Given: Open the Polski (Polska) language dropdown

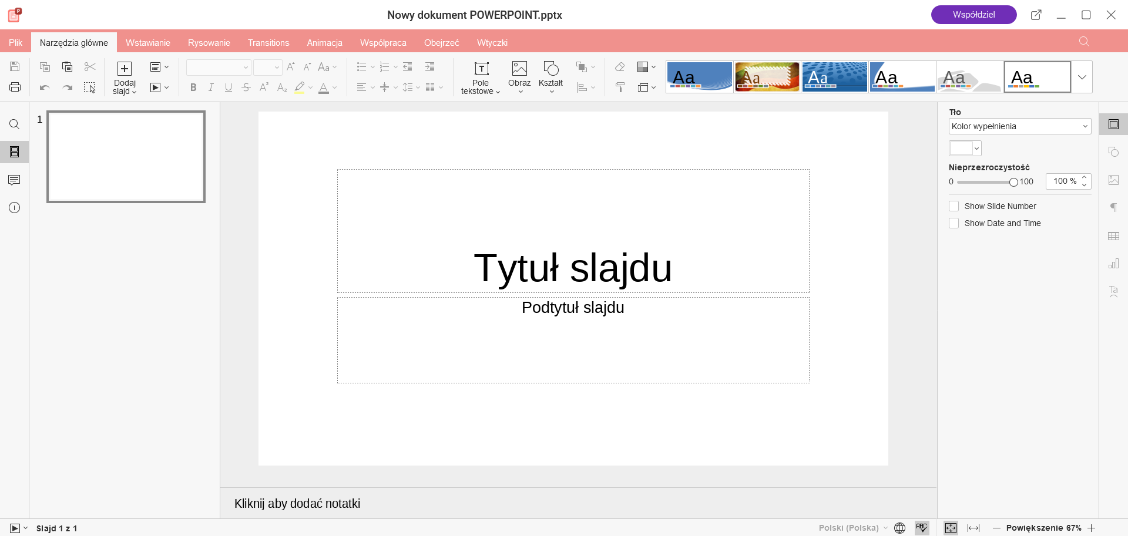Looking at the screenshot, I should (x=853, y=528).
